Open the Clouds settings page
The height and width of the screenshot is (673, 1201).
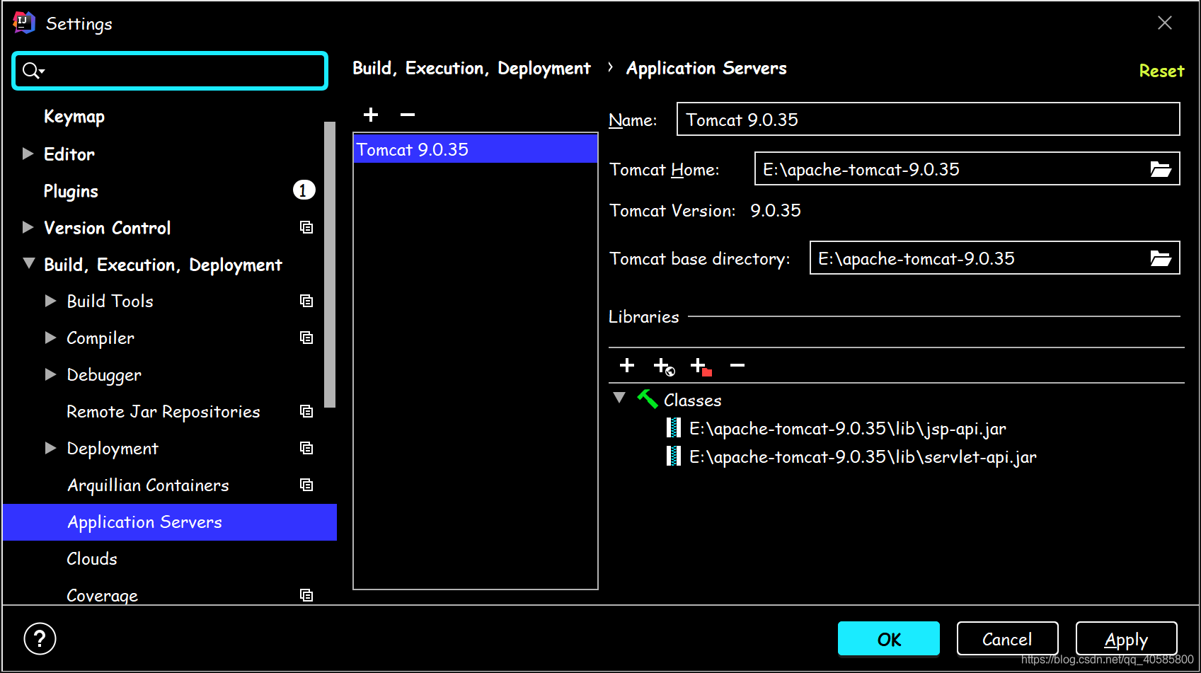point(92,559)
